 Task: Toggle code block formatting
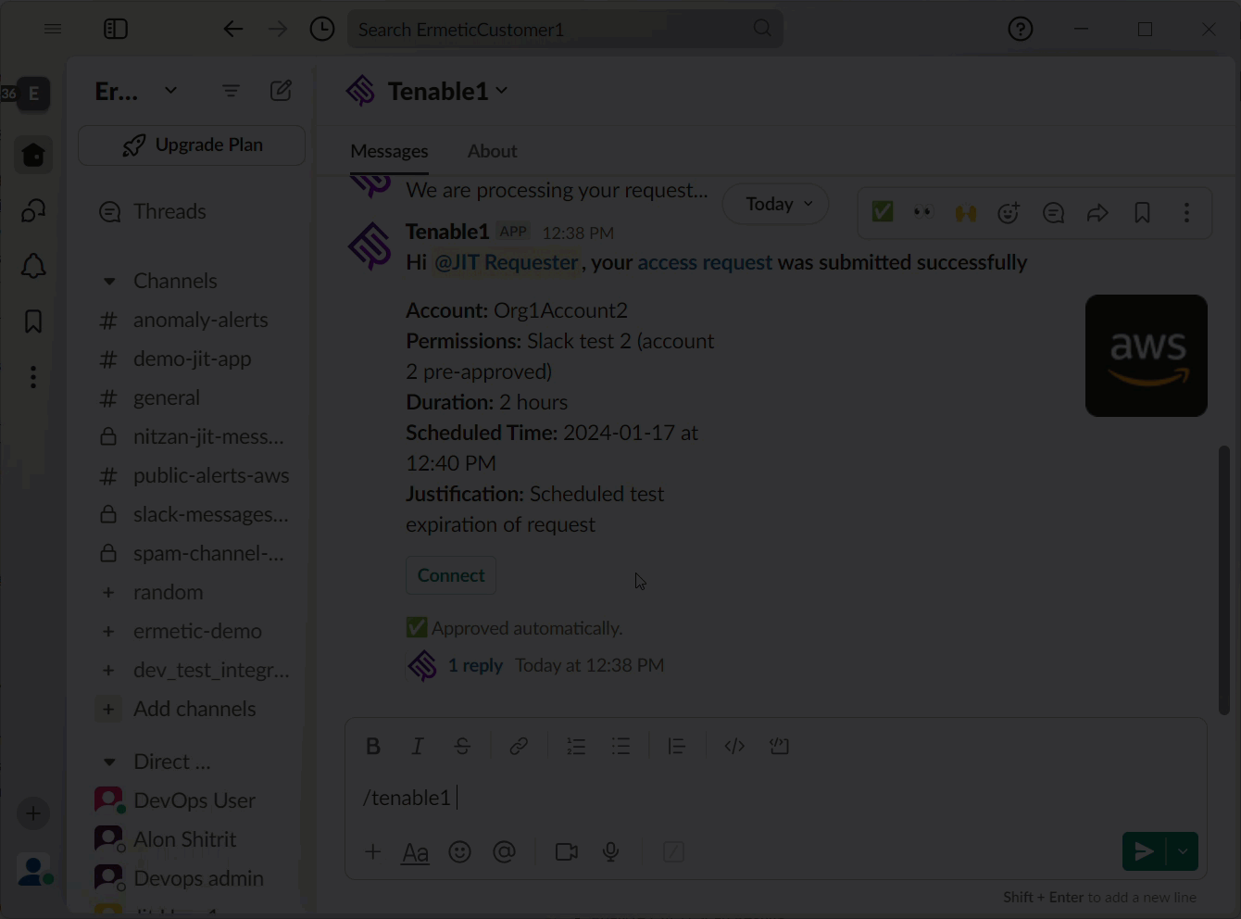point(779,746)
